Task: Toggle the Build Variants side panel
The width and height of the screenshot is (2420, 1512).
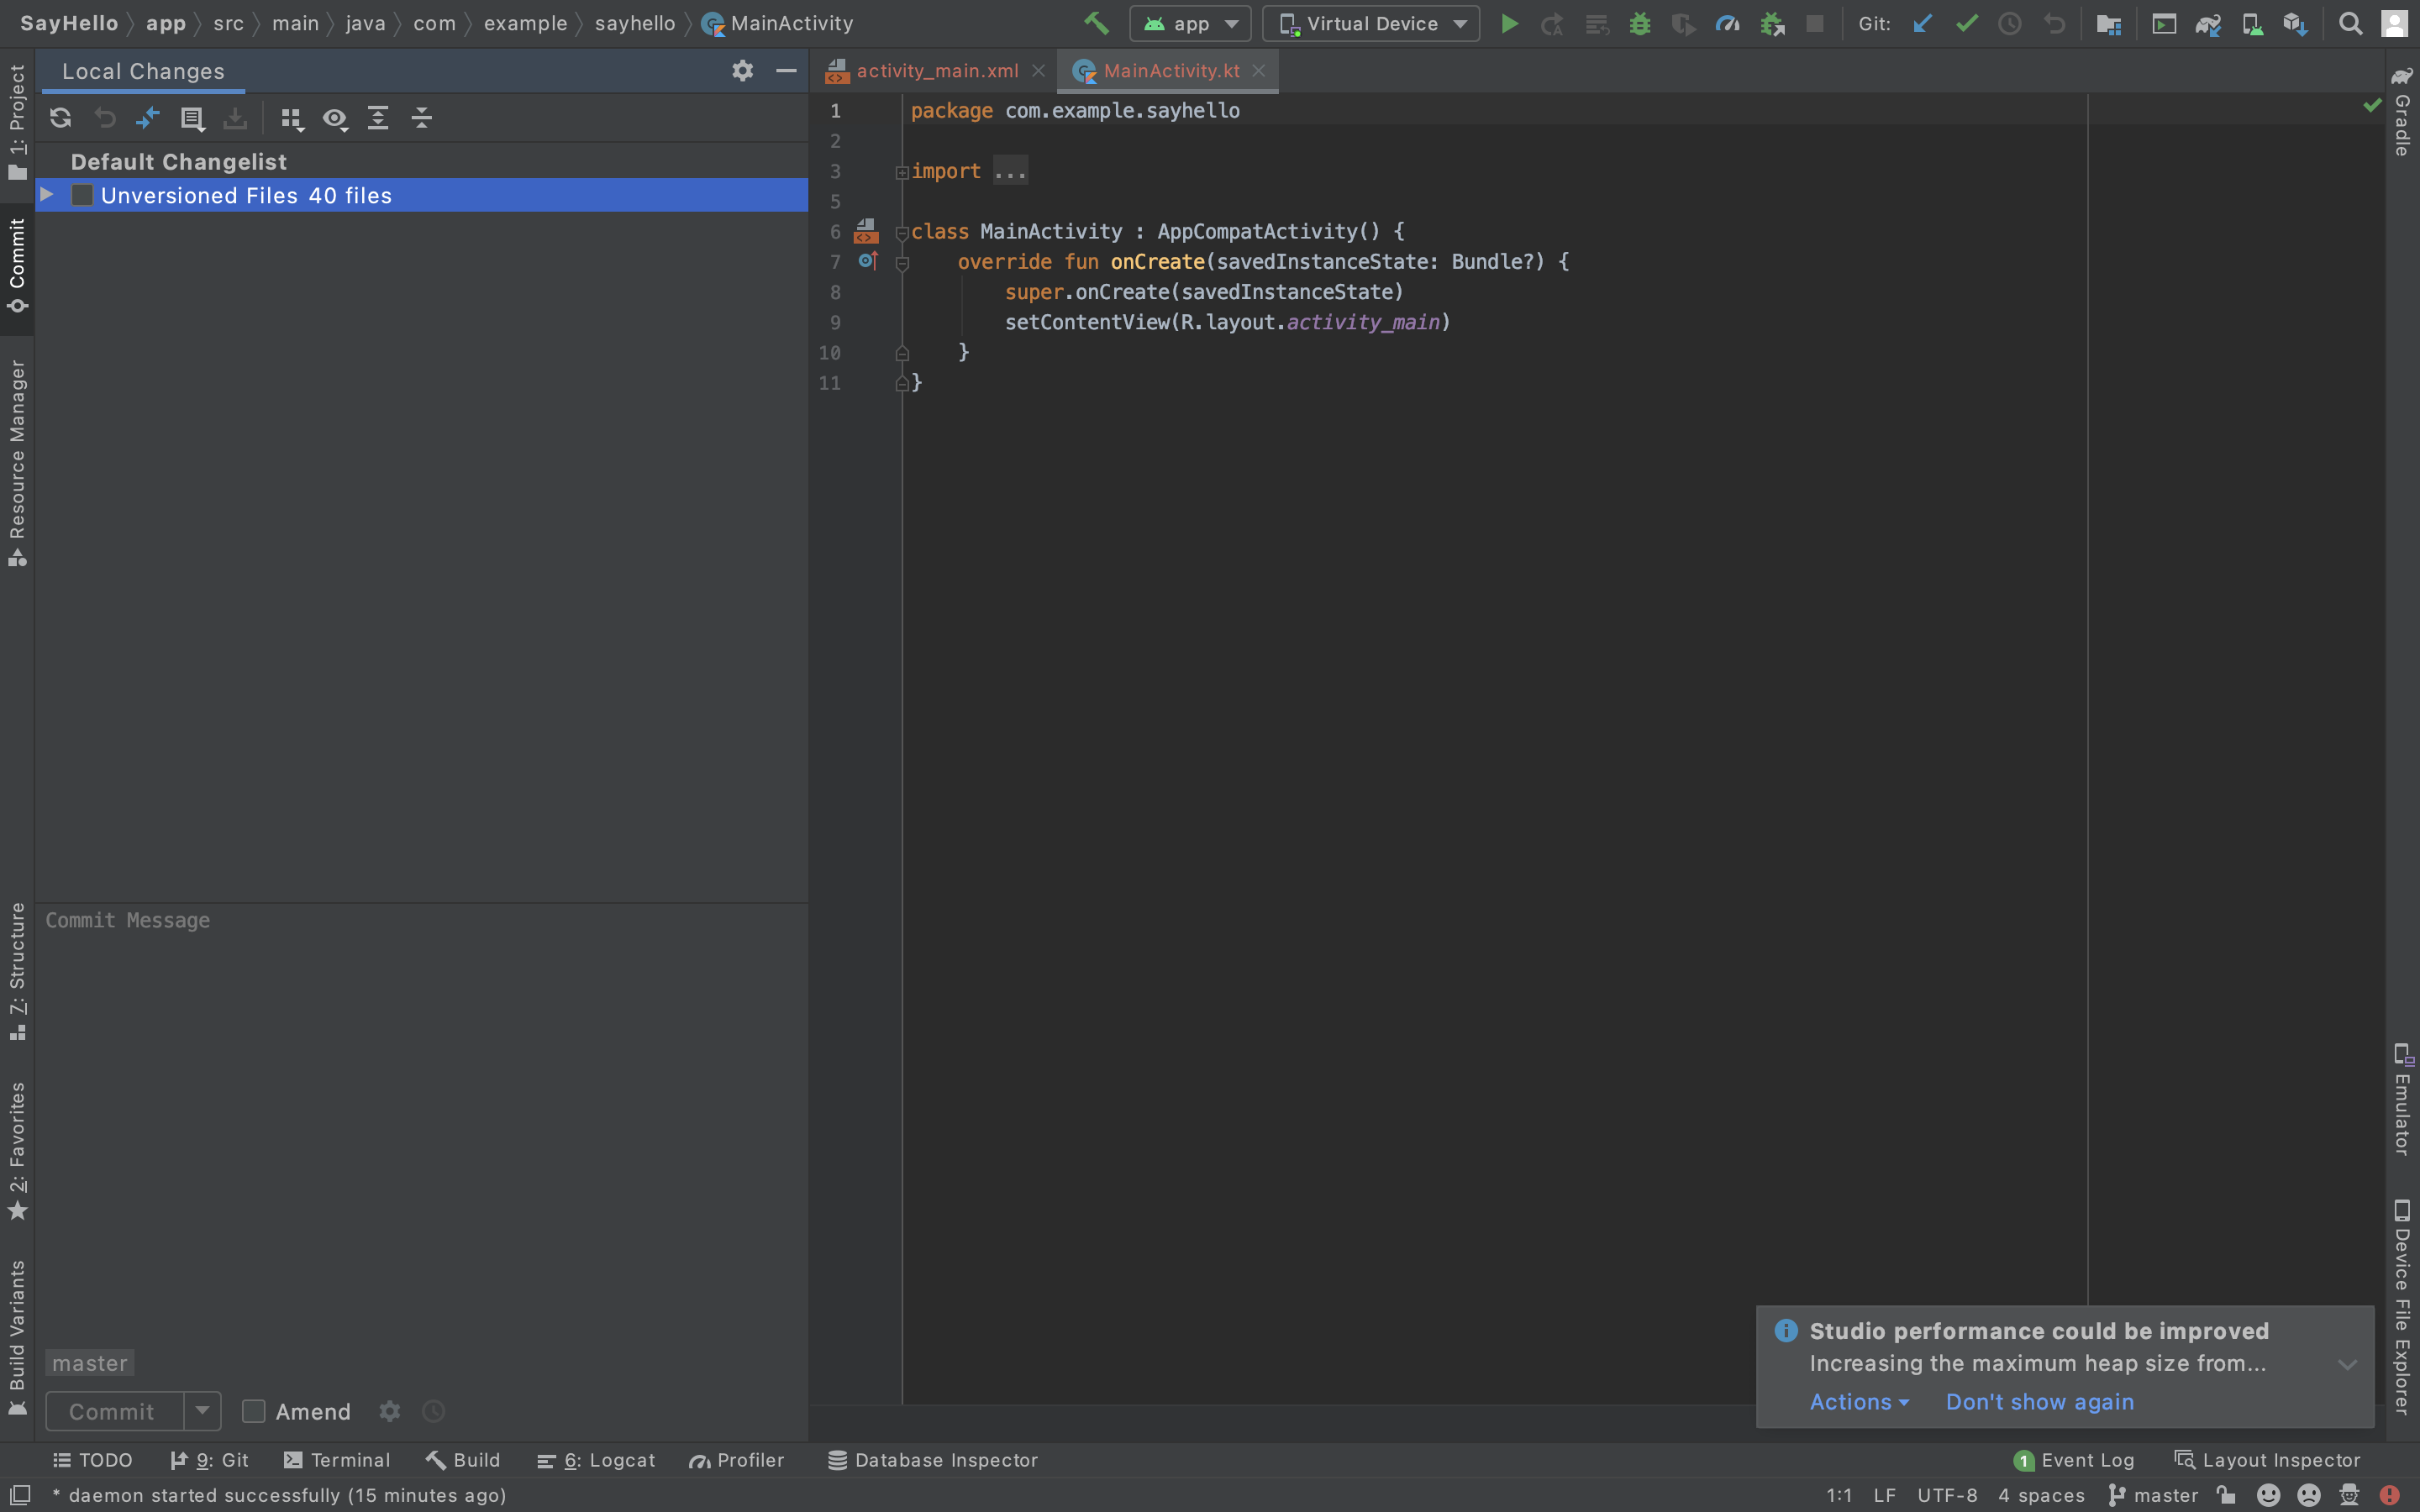Action: [17, 1338]
